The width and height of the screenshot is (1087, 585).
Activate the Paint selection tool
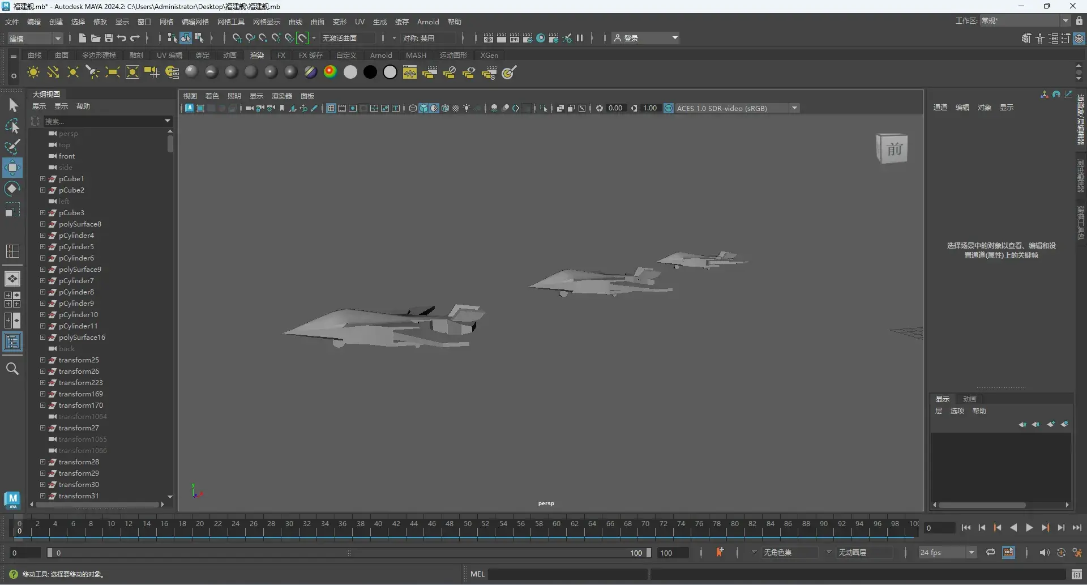click(12, 147)
